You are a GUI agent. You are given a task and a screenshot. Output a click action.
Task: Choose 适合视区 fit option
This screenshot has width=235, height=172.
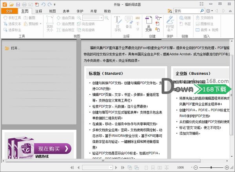(66, 30)
